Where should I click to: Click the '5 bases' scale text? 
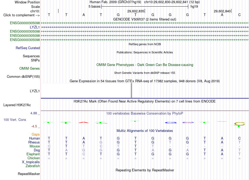94,7
